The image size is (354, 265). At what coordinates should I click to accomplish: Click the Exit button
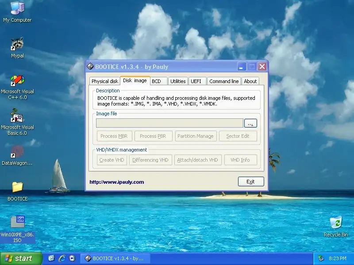[x=251, y=182]
